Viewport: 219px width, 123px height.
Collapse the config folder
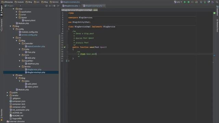click(x=13, y=29)
